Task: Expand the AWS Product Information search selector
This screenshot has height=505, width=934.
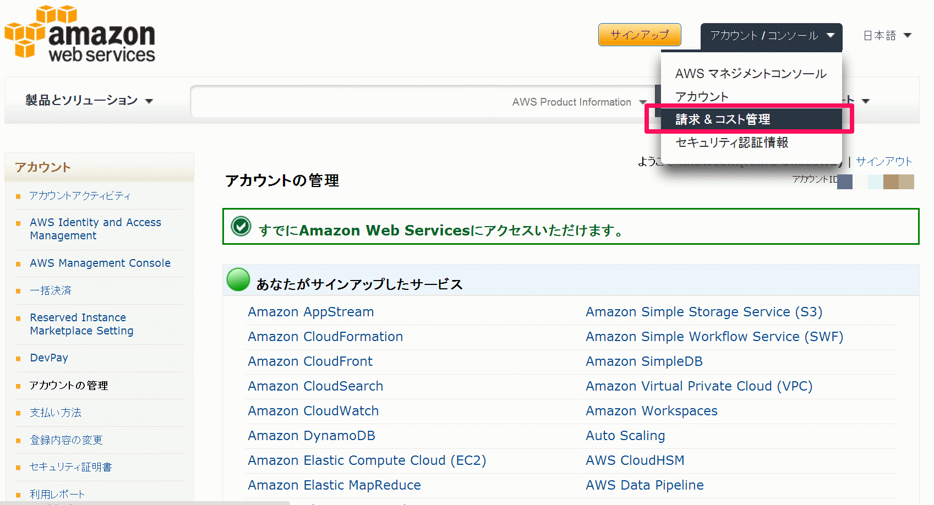Action: (x=579, y=102)
